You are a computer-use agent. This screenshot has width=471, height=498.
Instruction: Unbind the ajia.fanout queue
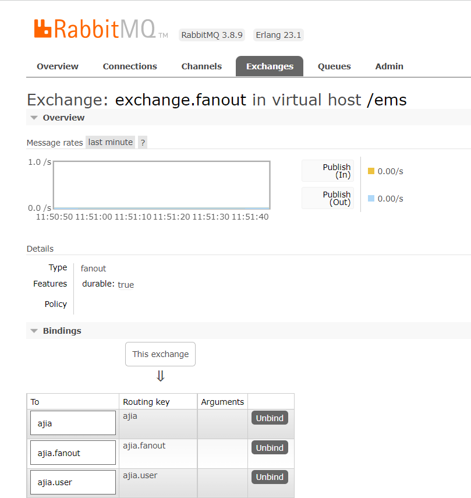[x=270, y=448]
